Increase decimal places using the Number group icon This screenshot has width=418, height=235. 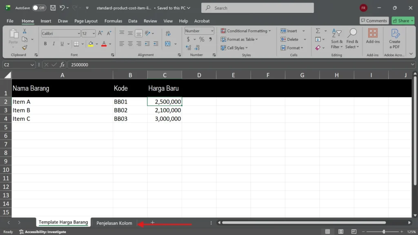tap(188, 48)
